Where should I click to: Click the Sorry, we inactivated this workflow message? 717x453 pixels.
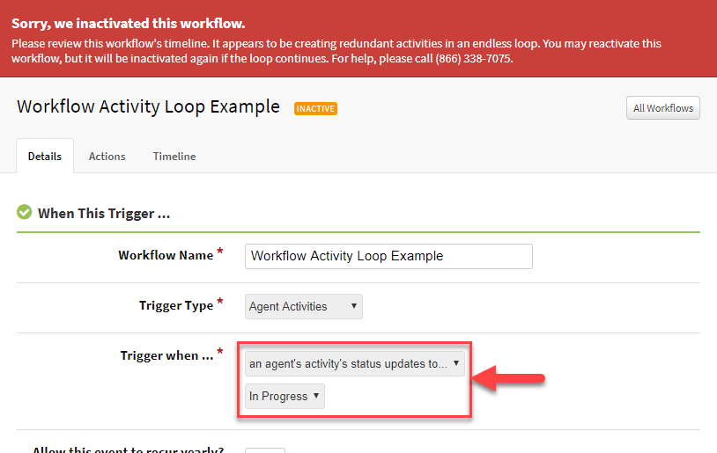pyautogui.click(x=128, y=23)
